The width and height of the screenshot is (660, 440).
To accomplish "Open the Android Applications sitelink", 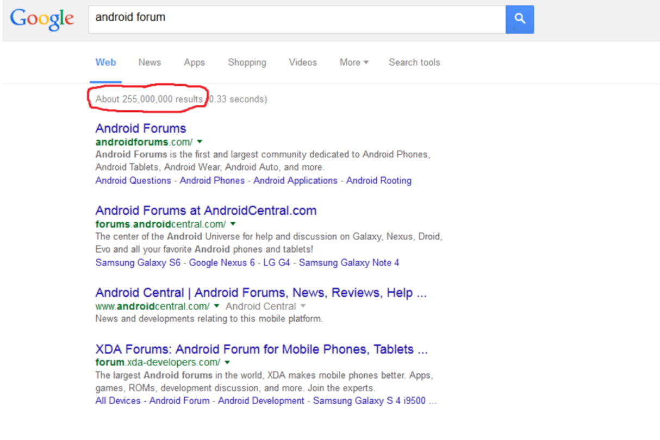I will click(295, 181).
